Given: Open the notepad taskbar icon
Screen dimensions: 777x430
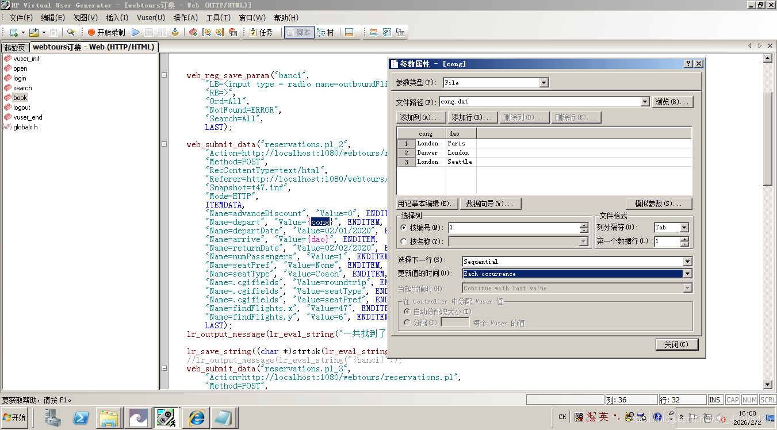Looking at the screenshot, I should [x=224, y=417].
